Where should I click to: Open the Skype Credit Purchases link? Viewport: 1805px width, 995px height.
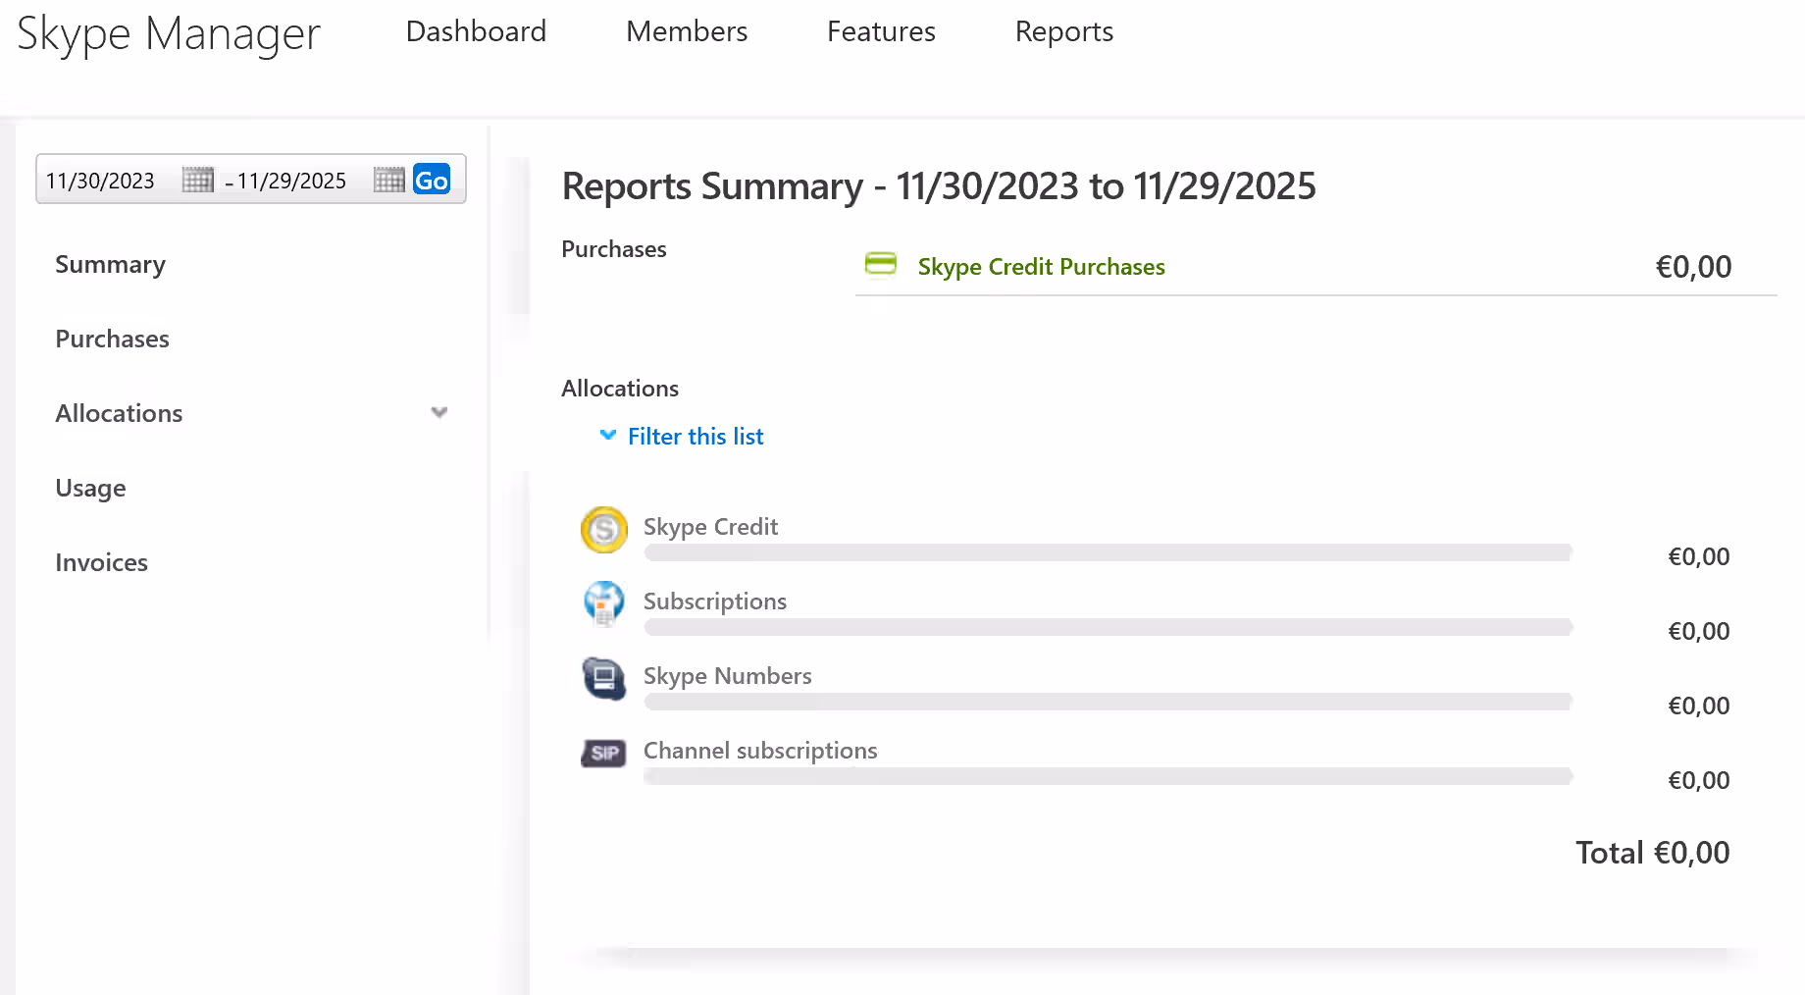pos(1041,267)
